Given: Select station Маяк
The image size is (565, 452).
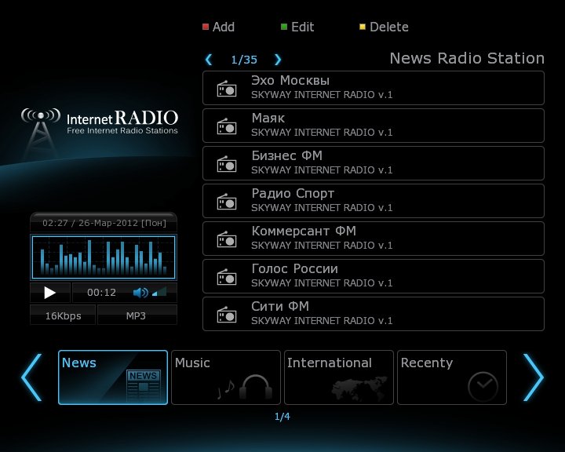Looking at the screenshot, I should pos(374,126).
